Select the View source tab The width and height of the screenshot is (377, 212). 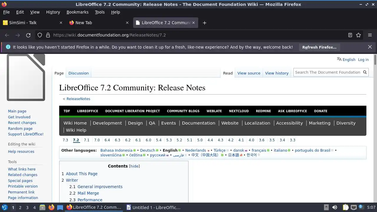[x=249, y=73]
